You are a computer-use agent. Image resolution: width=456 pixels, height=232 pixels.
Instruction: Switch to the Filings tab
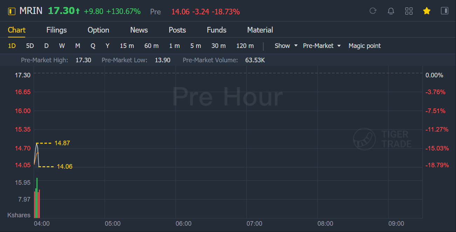(56, 30)
